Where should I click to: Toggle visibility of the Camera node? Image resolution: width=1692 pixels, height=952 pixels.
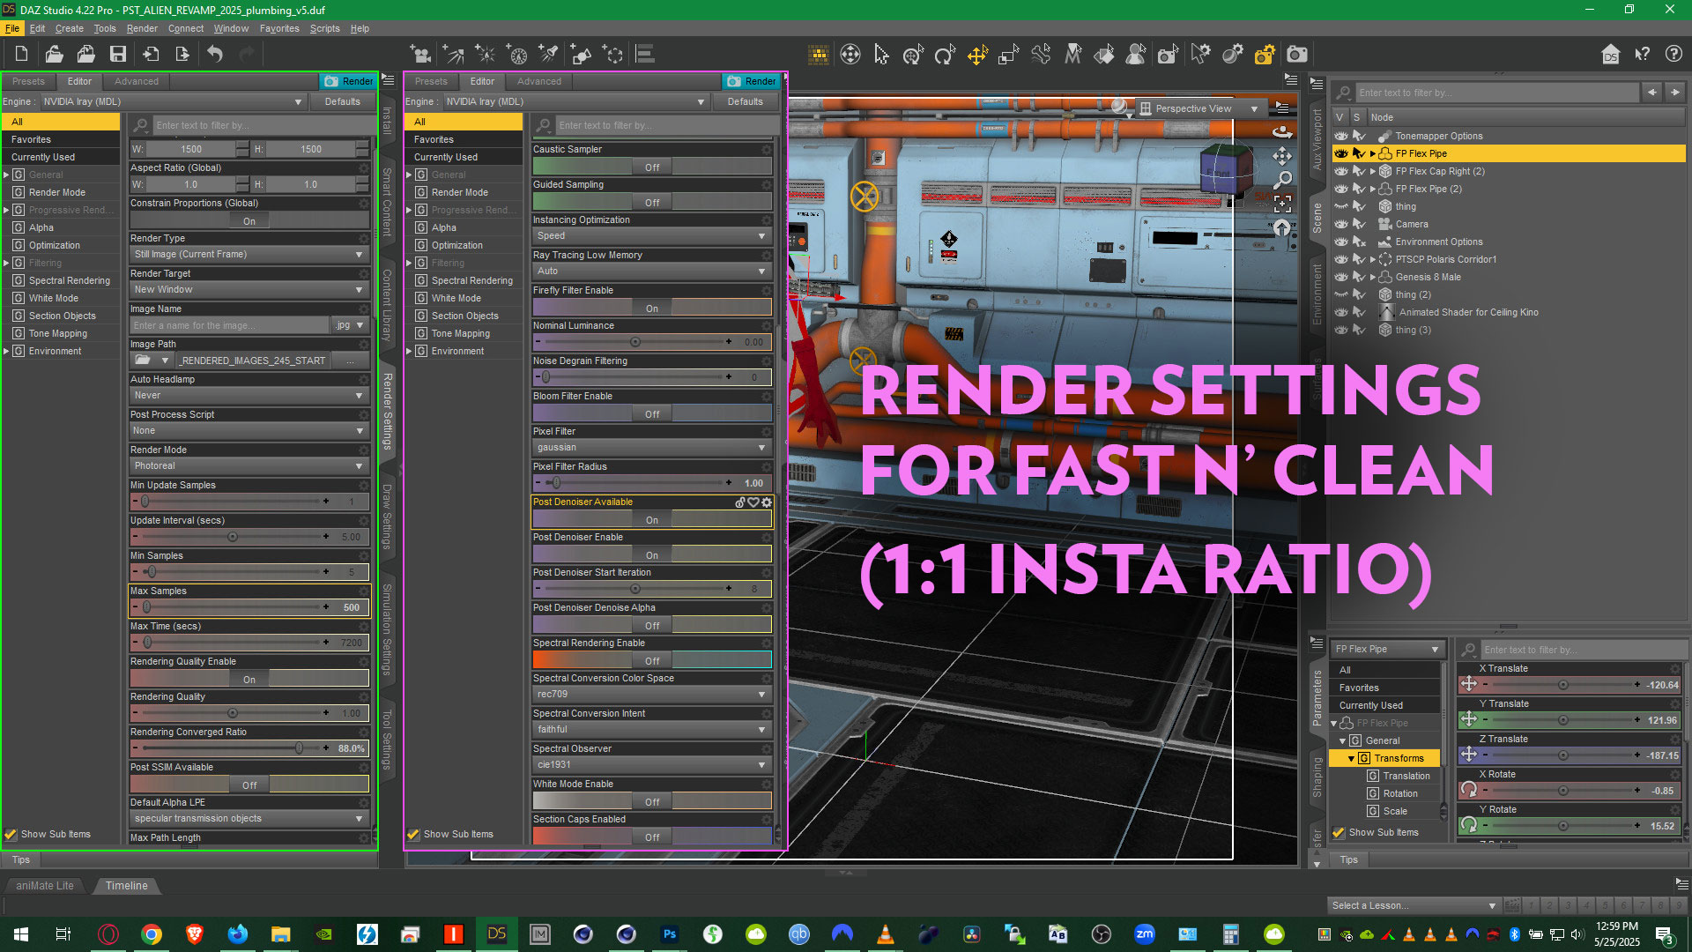point(1341,224)
